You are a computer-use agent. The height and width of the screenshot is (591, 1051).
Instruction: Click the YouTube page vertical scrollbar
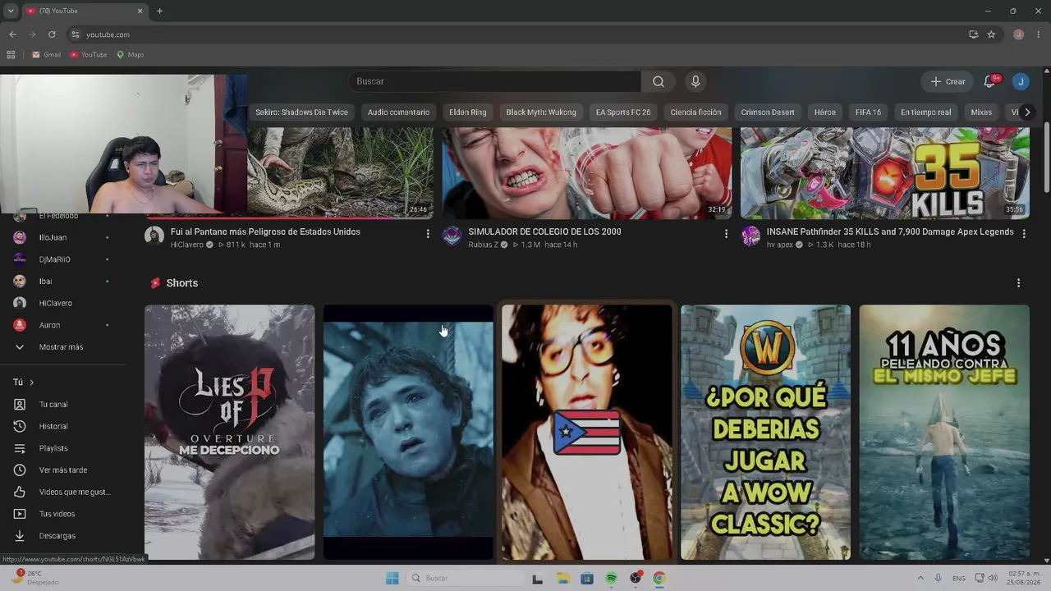pos(1047,158)
